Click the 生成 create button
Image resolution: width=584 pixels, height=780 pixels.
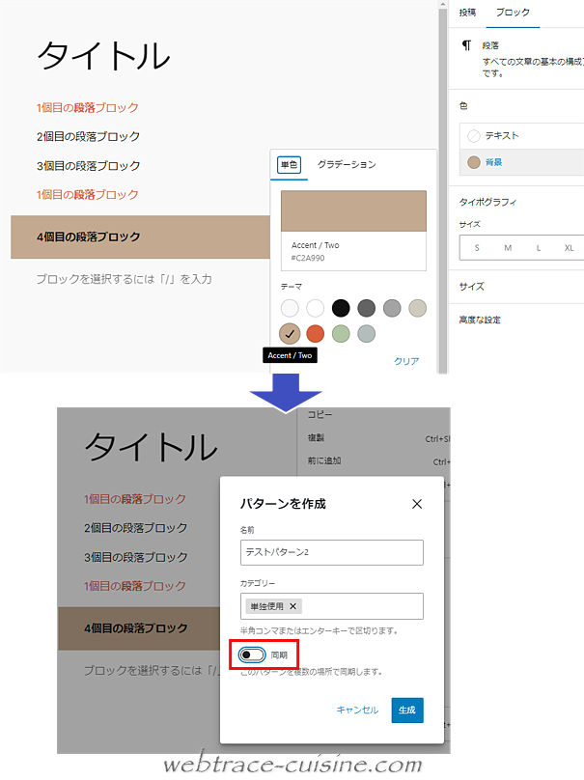click(407, 710)
